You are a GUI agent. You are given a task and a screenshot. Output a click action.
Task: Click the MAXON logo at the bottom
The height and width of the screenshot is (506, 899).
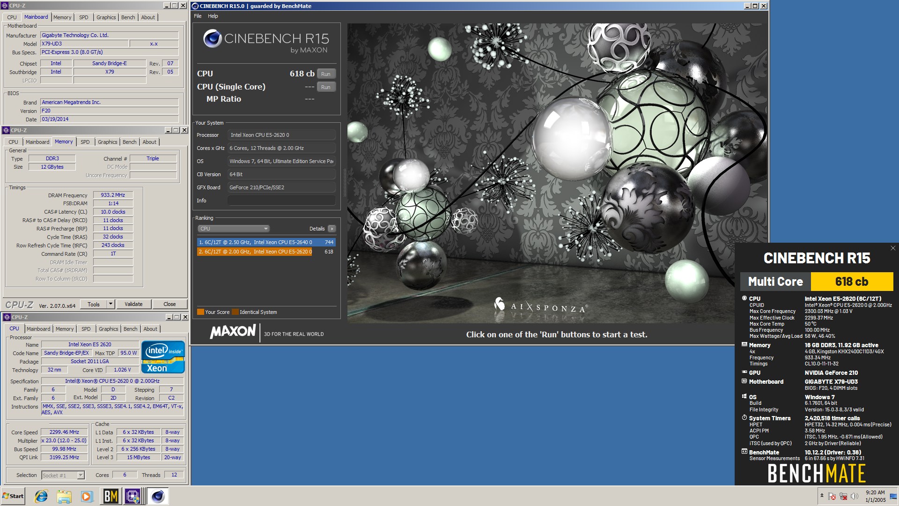tap(233, 332)
